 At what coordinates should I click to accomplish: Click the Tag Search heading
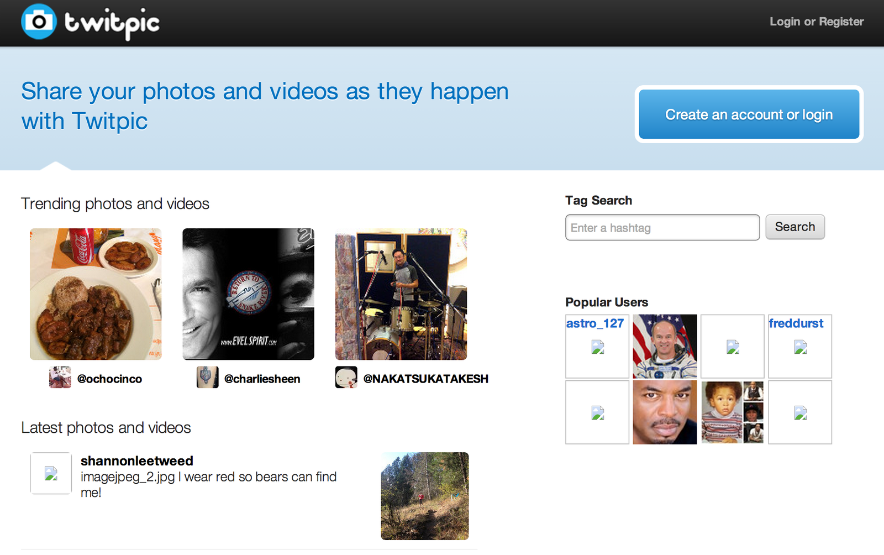(598, 201)
